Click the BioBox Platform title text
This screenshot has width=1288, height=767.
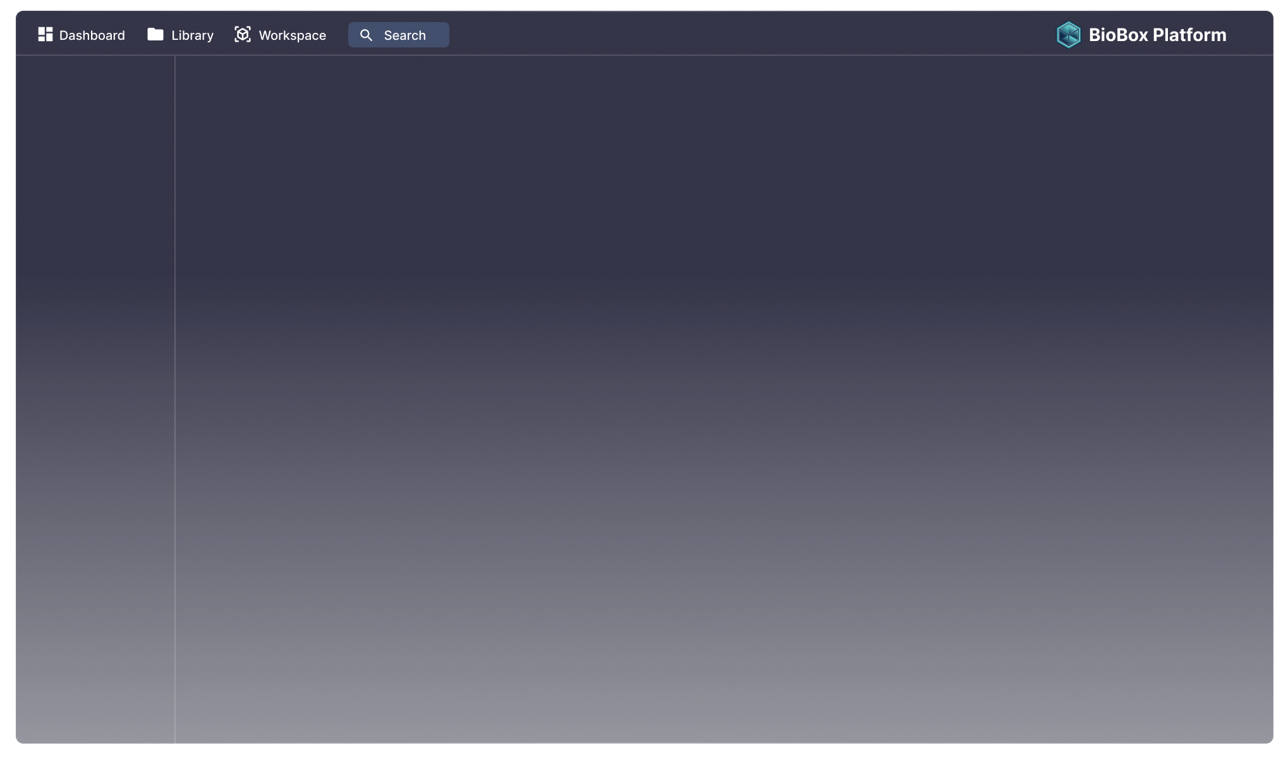point(1157,35)
